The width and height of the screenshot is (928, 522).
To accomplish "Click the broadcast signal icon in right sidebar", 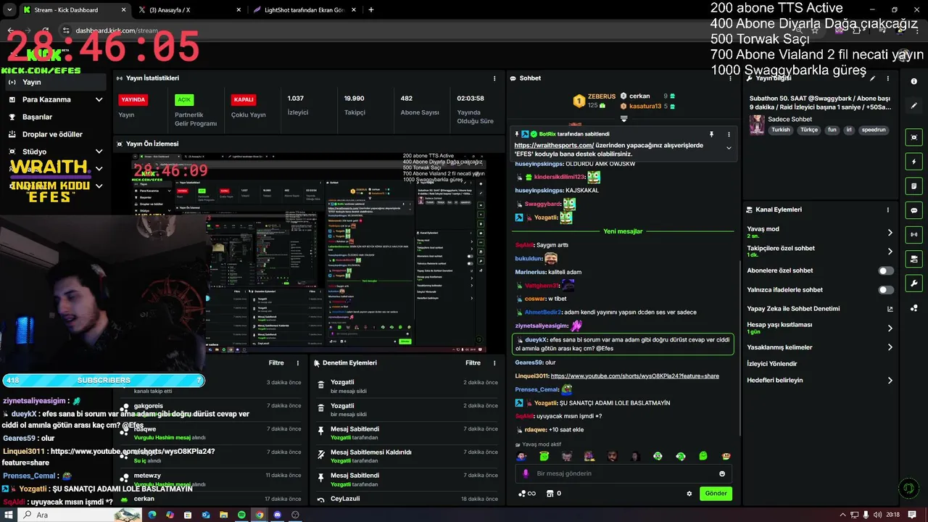I will [914, 234].
